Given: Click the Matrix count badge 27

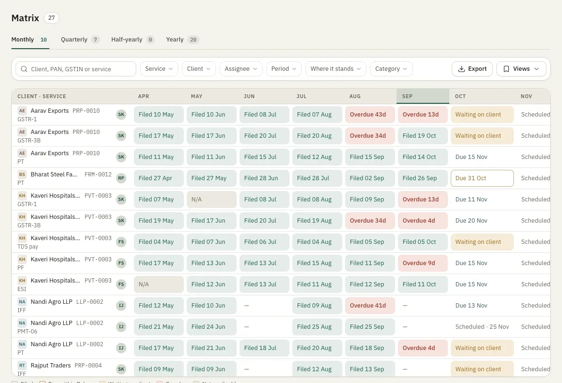Looking at the screenshot, I should pyautogui.click(x=51, y=18).
